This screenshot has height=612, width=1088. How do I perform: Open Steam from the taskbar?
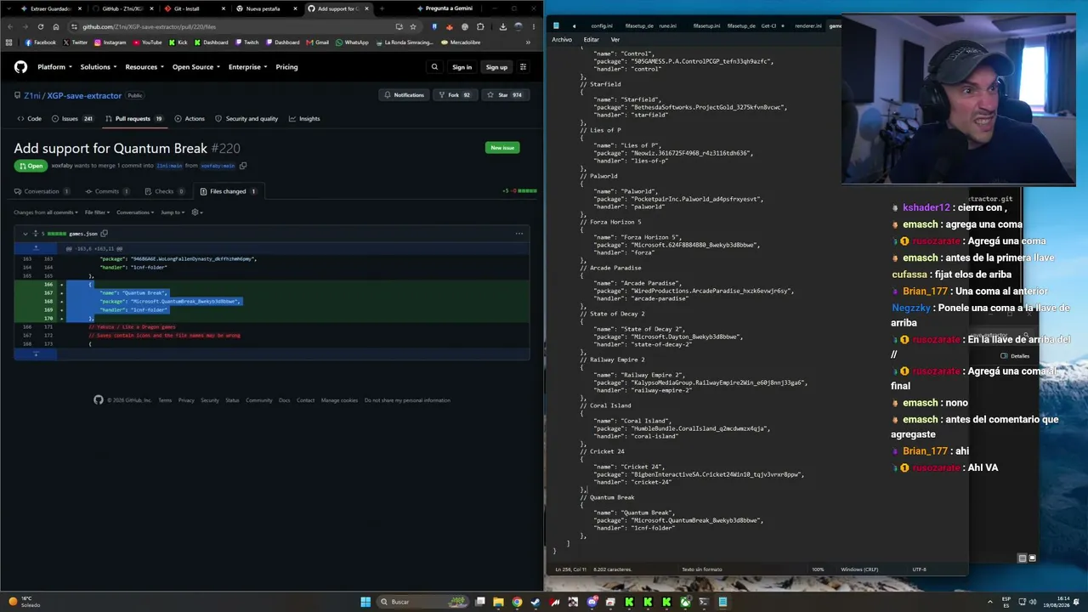point(535,602)
